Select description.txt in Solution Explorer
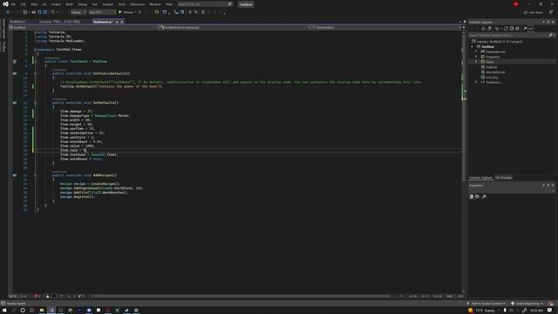Viewport: 558px width, 314px height. coord(495,72)
